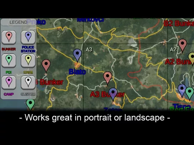The height and width of the screenshot is (145, 194).
Task: Tap the A3 Bunker map label
Action: (x=108, y=94)
